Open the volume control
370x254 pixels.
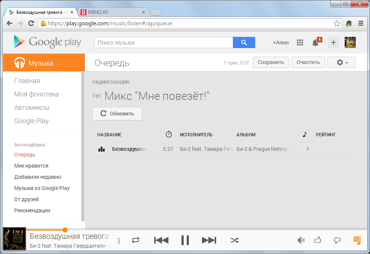click(301, 240)
